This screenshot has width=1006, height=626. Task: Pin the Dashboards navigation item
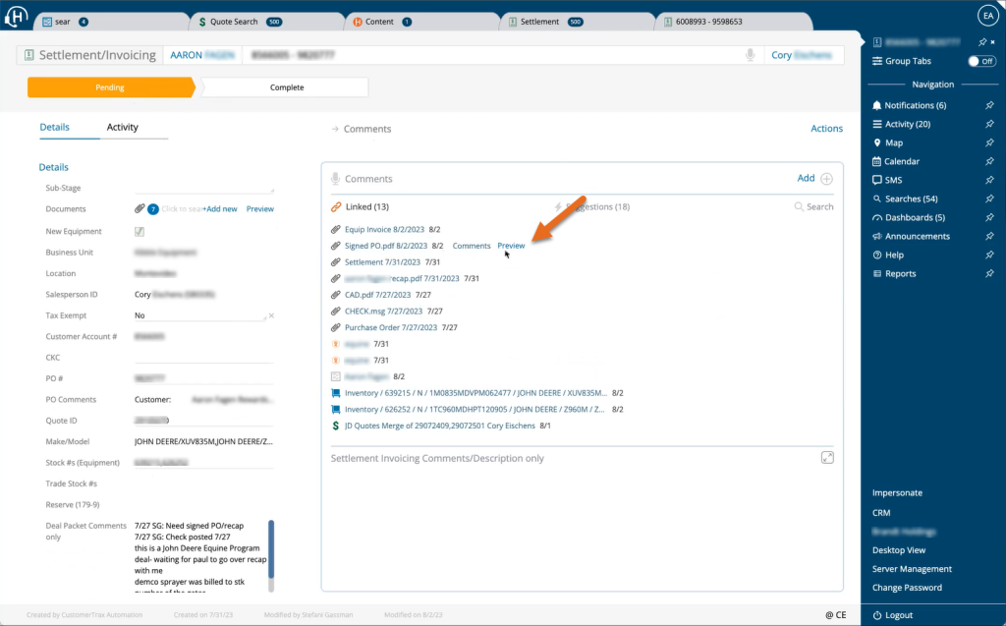point(989,217)
